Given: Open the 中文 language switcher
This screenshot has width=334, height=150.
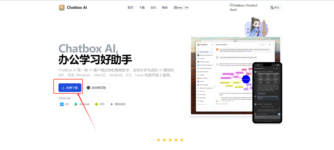Looking at the screenshot, I should click(275, 8).
